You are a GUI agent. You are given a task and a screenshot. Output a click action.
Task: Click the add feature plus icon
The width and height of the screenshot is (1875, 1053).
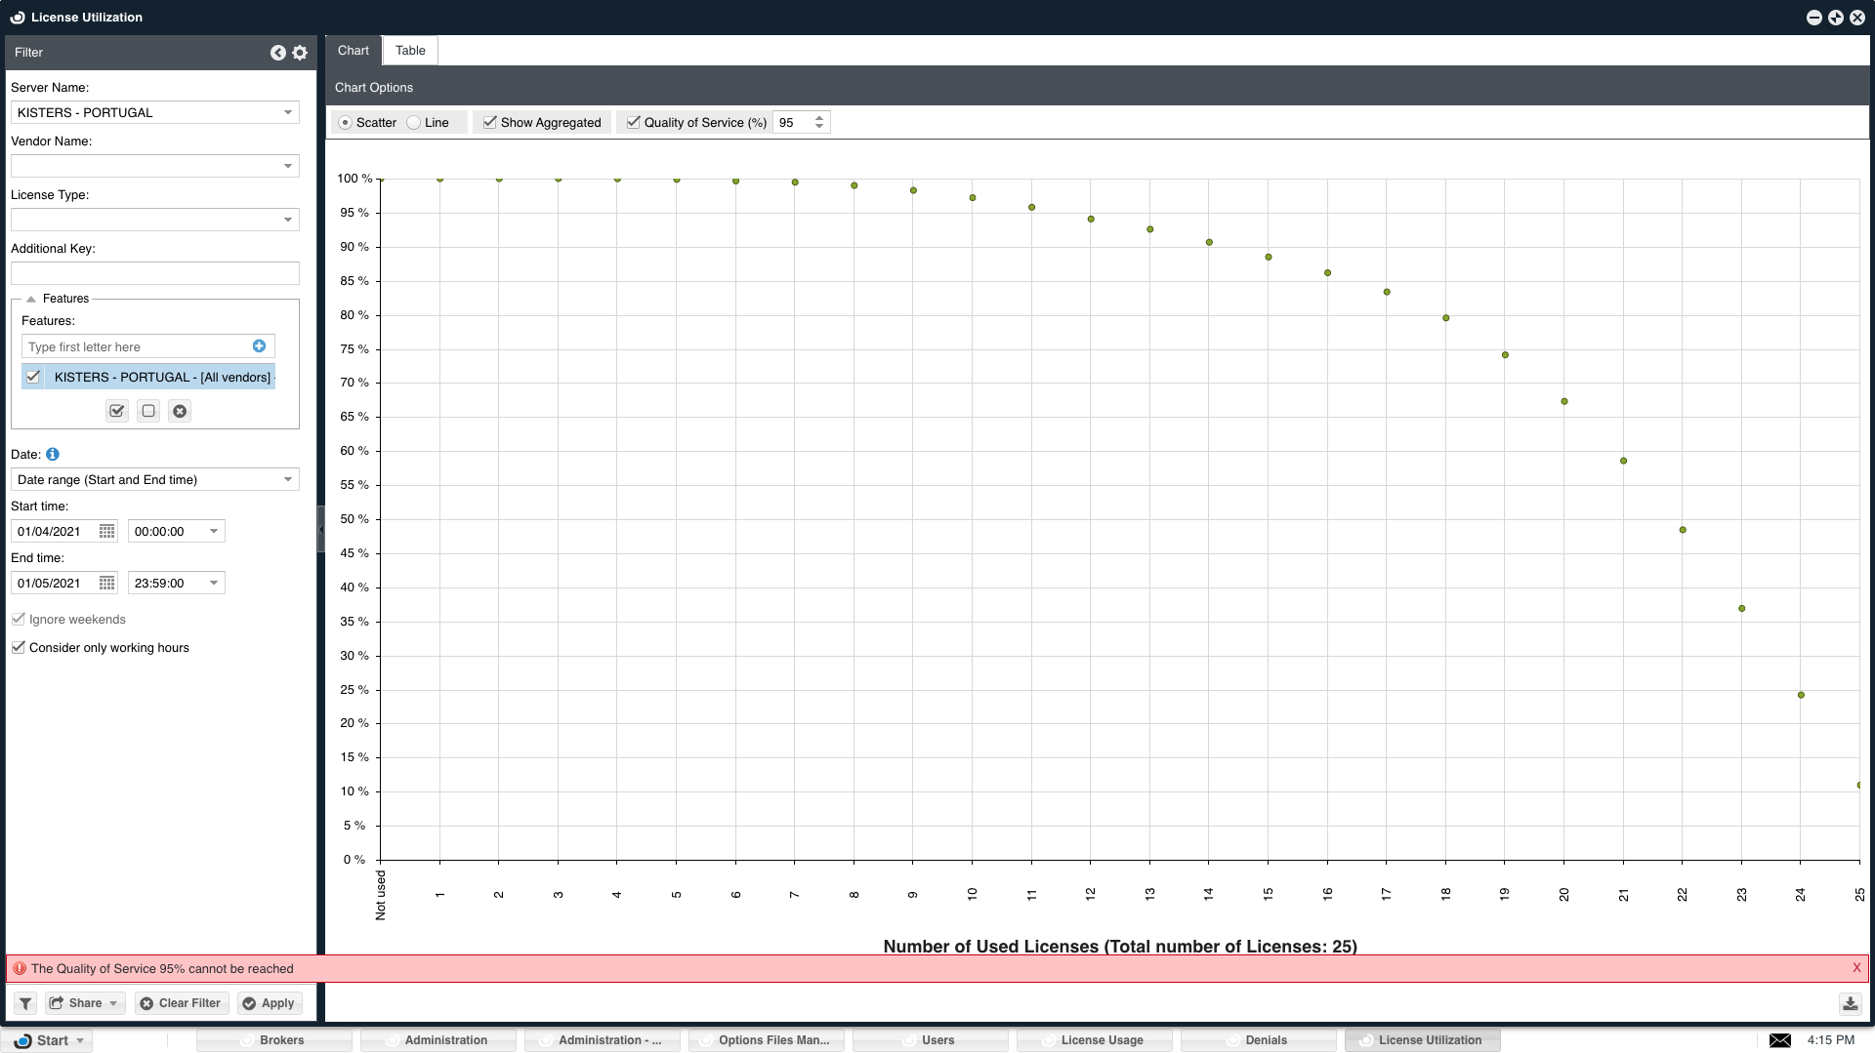pos(259,346)
